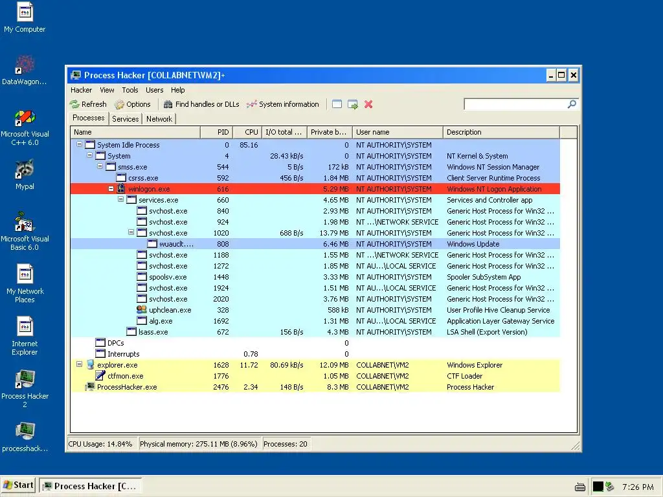Launch Mypal browser shortcut

(25, 175)
